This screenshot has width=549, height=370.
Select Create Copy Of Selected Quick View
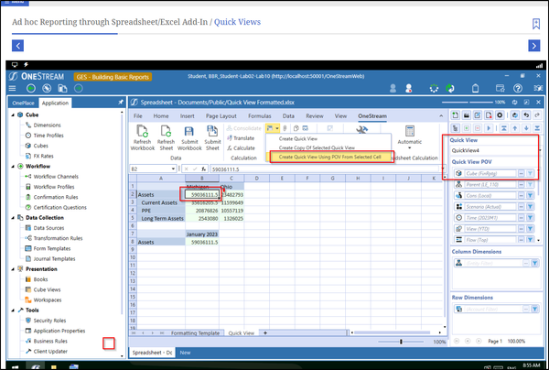click(x=316, y=147)
